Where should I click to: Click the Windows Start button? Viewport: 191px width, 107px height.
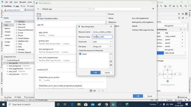click(x=3, y=104)
